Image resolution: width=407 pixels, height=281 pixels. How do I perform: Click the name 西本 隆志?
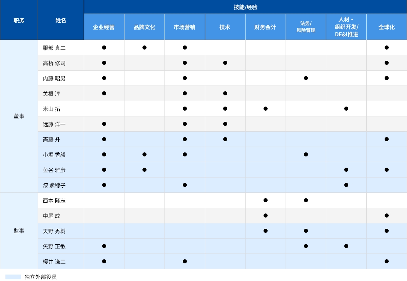tap(54, 201)
